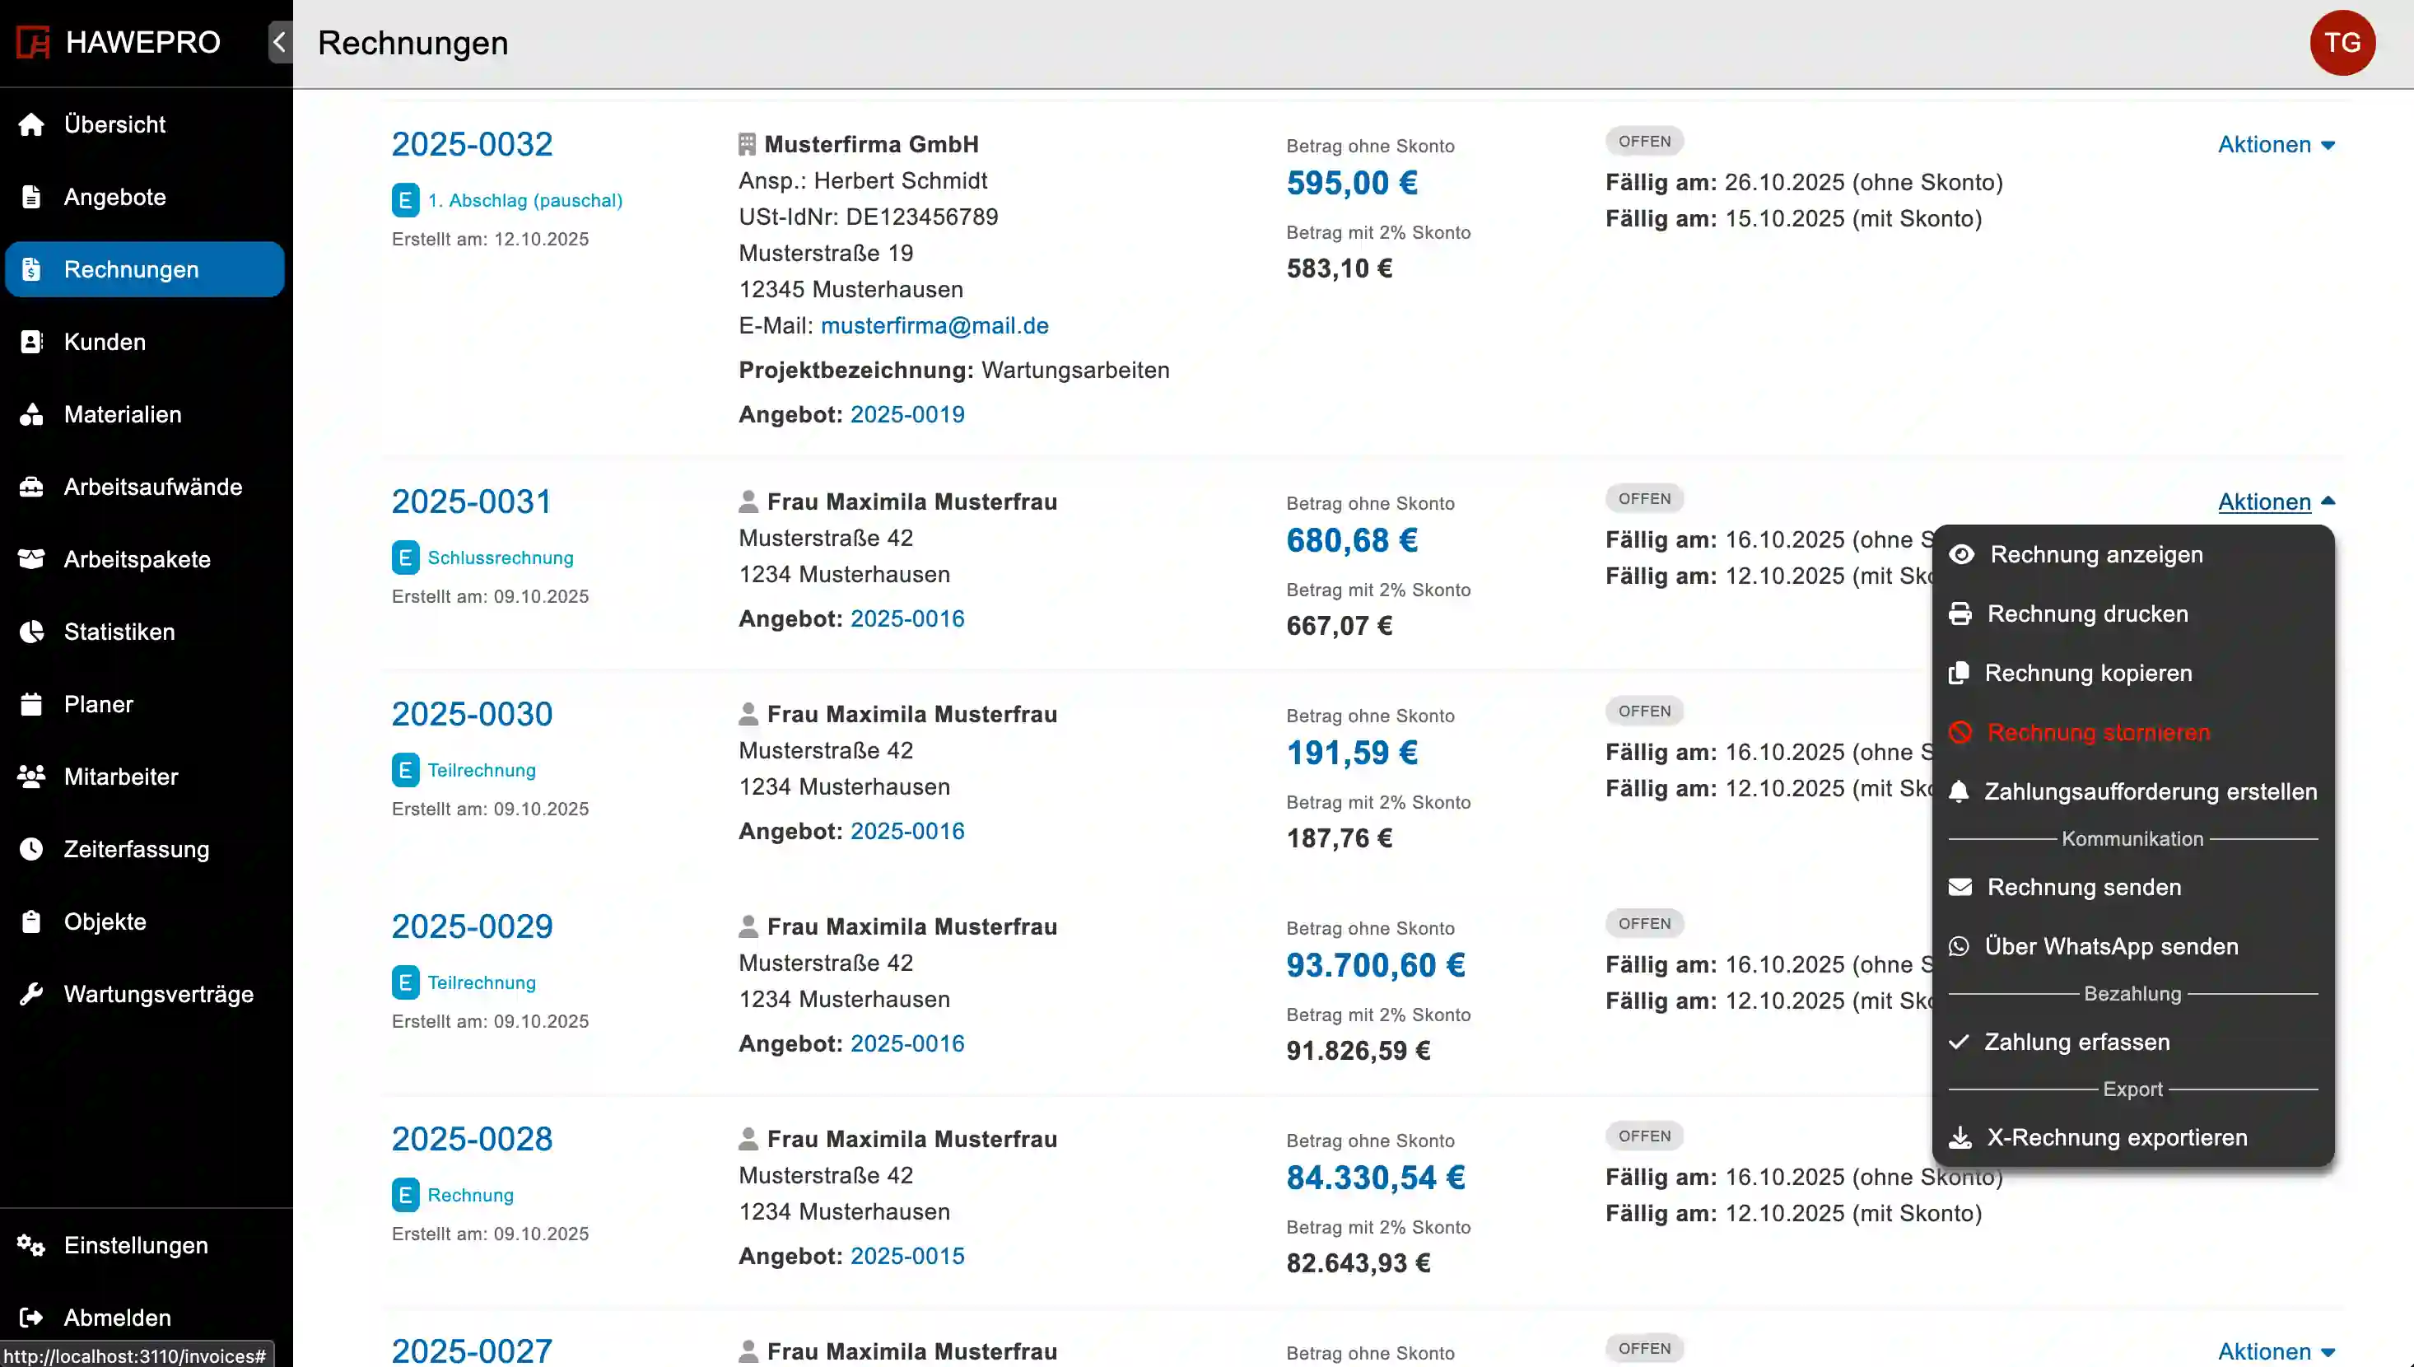Click the Mitarbeiter people icon
The image size is (2414, 1367).
[x=32, y=777]
